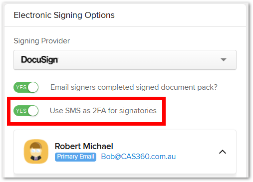
Task: Click Robert Michael's avatar icon
Action: (36, 152)
